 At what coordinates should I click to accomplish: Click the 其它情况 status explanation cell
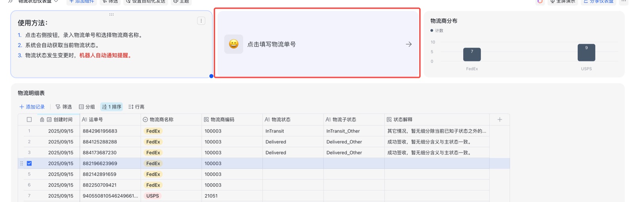tap(437, 131)
